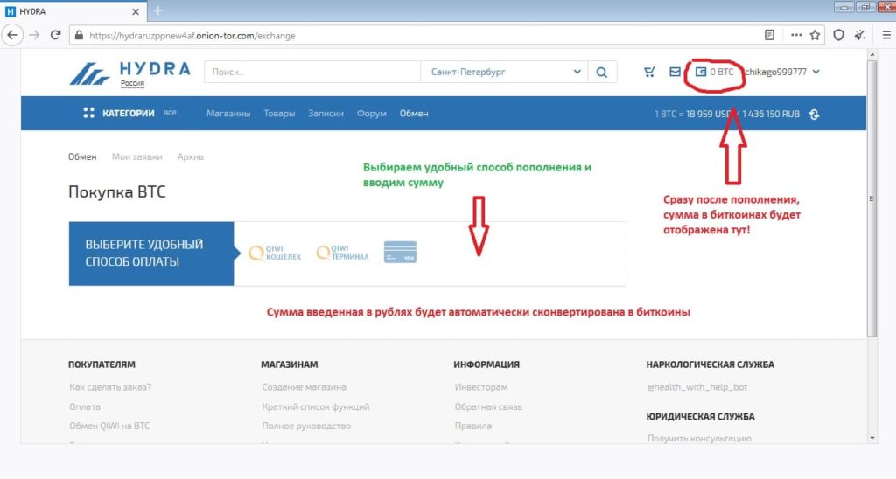Image resolution: width=896 pixels, height=479 pixels.
Task: Open the messages envelope icon
Action: pos(675,72)
